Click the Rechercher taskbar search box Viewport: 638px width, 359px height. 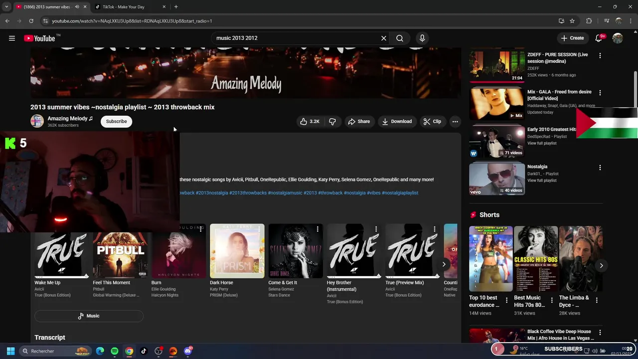[x=56, y=351]
